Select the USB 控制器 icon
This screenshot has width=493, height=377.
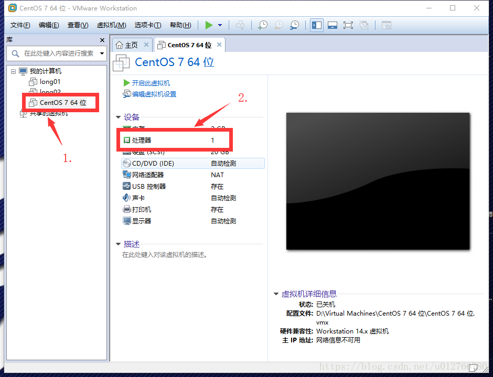pos(126,186)
